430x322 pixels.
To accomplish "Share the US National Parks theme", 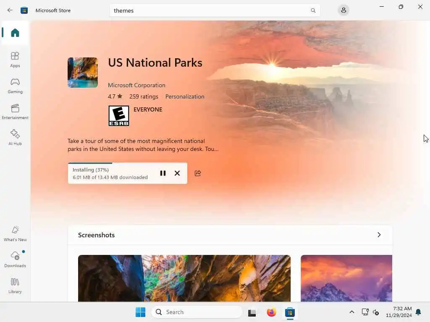I will click(198, 173).
